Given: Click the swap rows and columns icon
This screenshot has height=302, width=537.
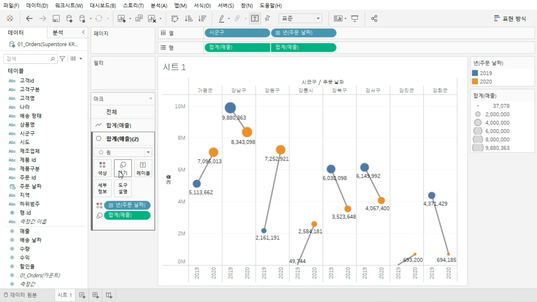Looking at the screenshot, I should [x=175, y=19].
